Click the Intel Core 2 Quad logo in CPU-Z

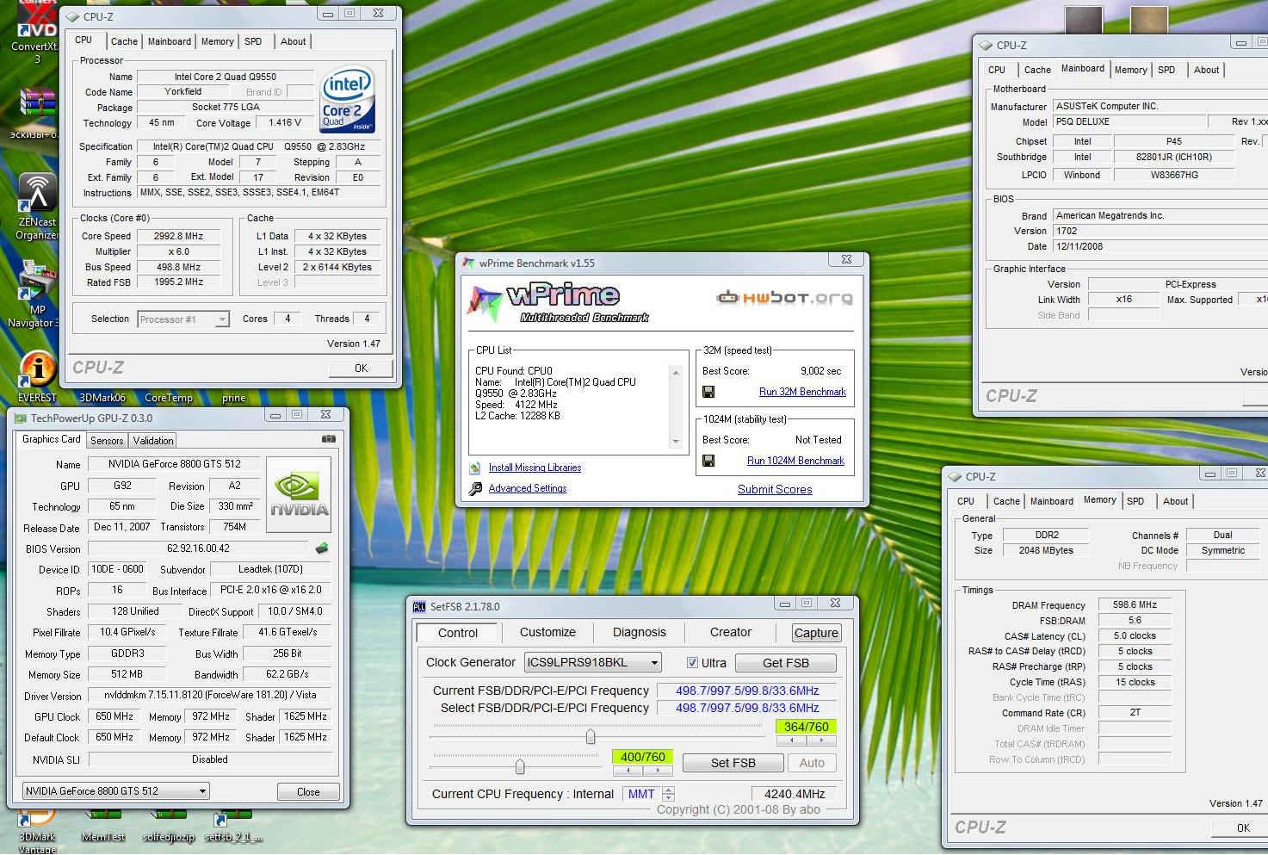347,99
